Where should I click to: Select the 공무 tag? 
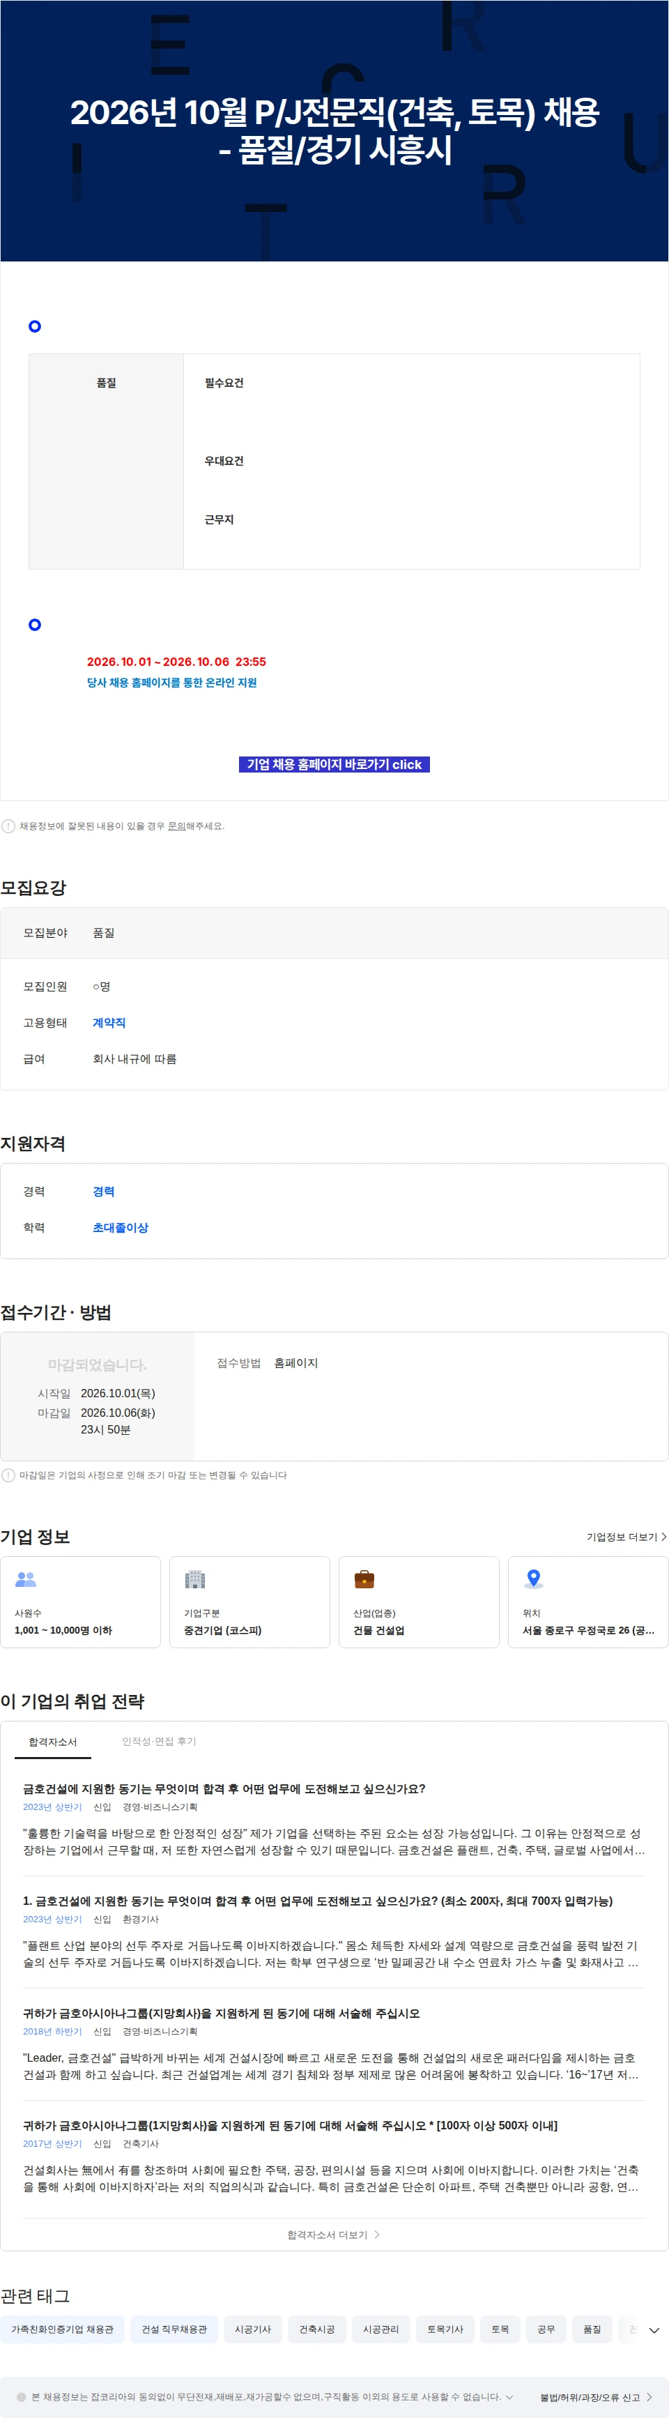(x=546, y=2329)
